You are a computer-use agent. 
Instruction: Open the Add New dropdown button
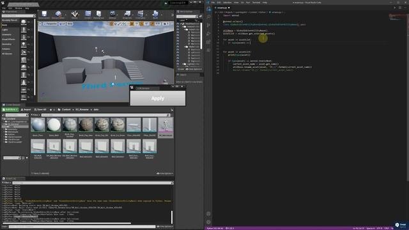[x=10, y=110]
